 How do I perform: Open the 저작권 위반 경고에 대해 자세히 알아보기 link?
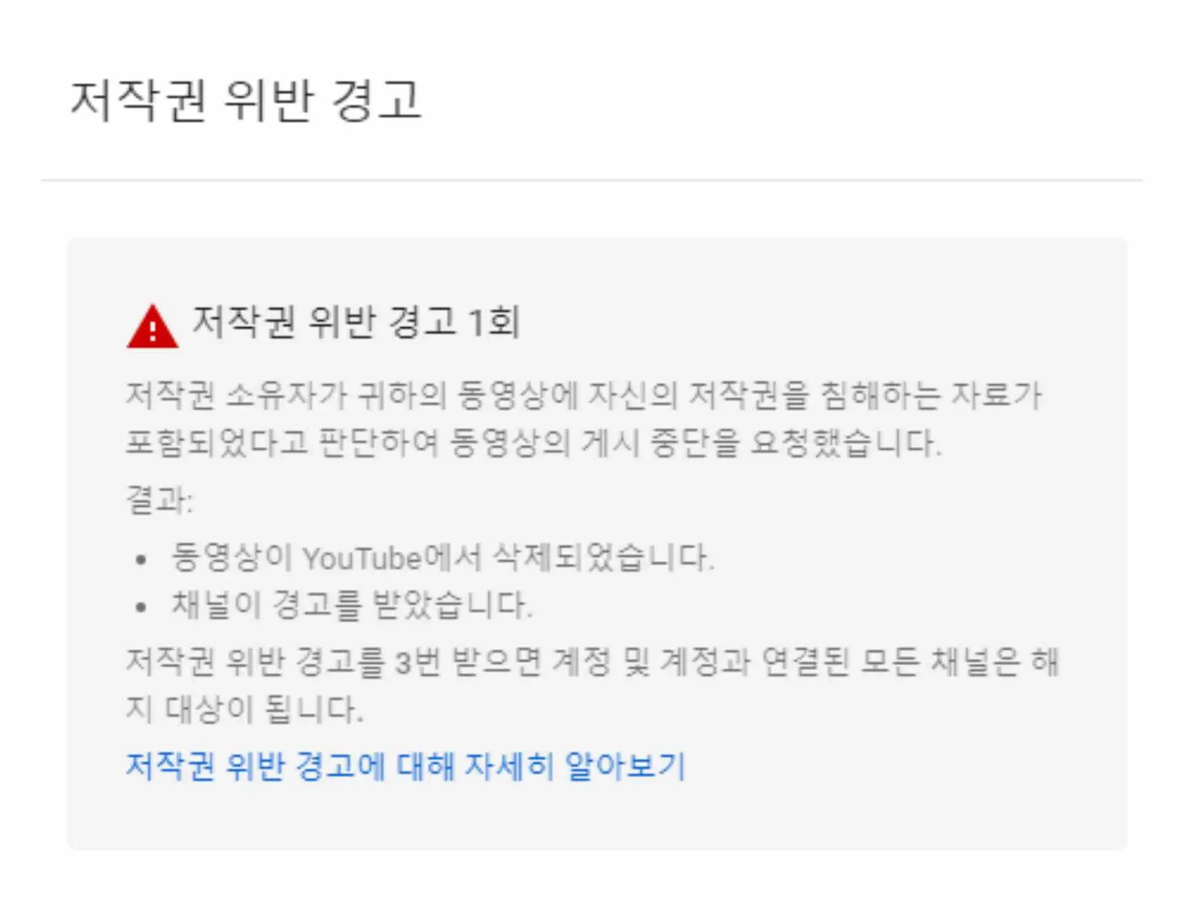(x=405, y=766)
